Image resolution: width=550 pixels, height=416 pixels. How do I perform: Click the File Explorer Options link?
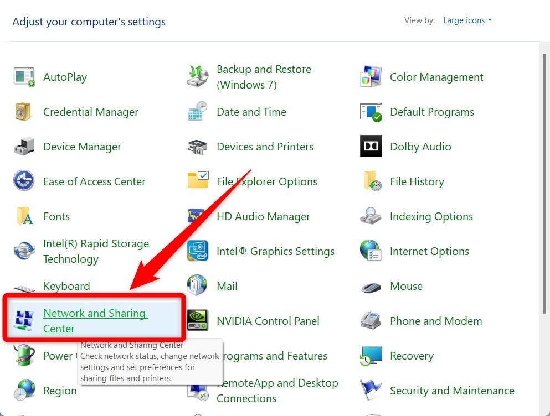(267, 181)
